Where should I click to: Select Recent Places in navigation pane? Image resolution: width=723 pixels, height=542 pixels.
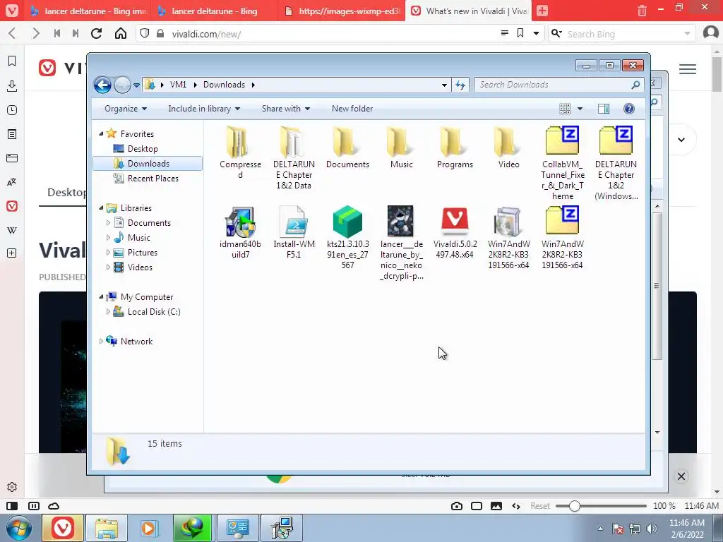(x=153, y=179)
